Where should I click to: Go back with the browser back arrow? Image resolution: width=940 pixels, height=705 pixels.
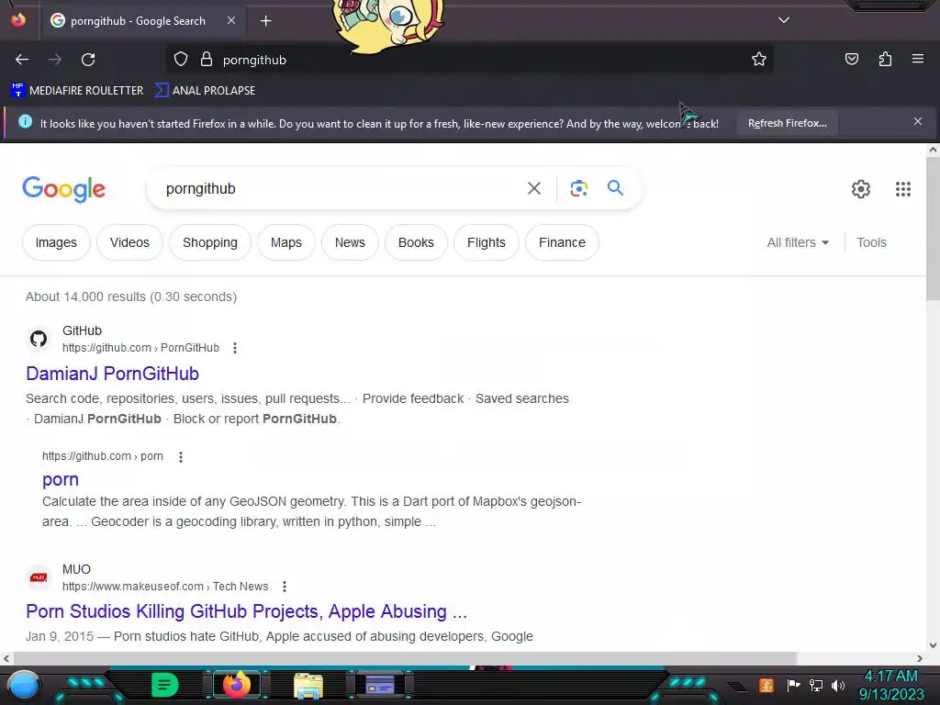pos(22,60)
